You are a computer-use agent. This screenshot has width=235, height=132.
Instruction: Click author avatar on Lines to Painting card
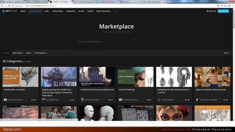point(120,100)
